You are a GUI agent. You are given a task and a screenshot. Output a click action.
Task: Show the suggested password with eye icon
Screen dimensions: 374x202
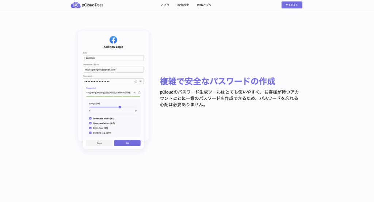coord(135,93)
